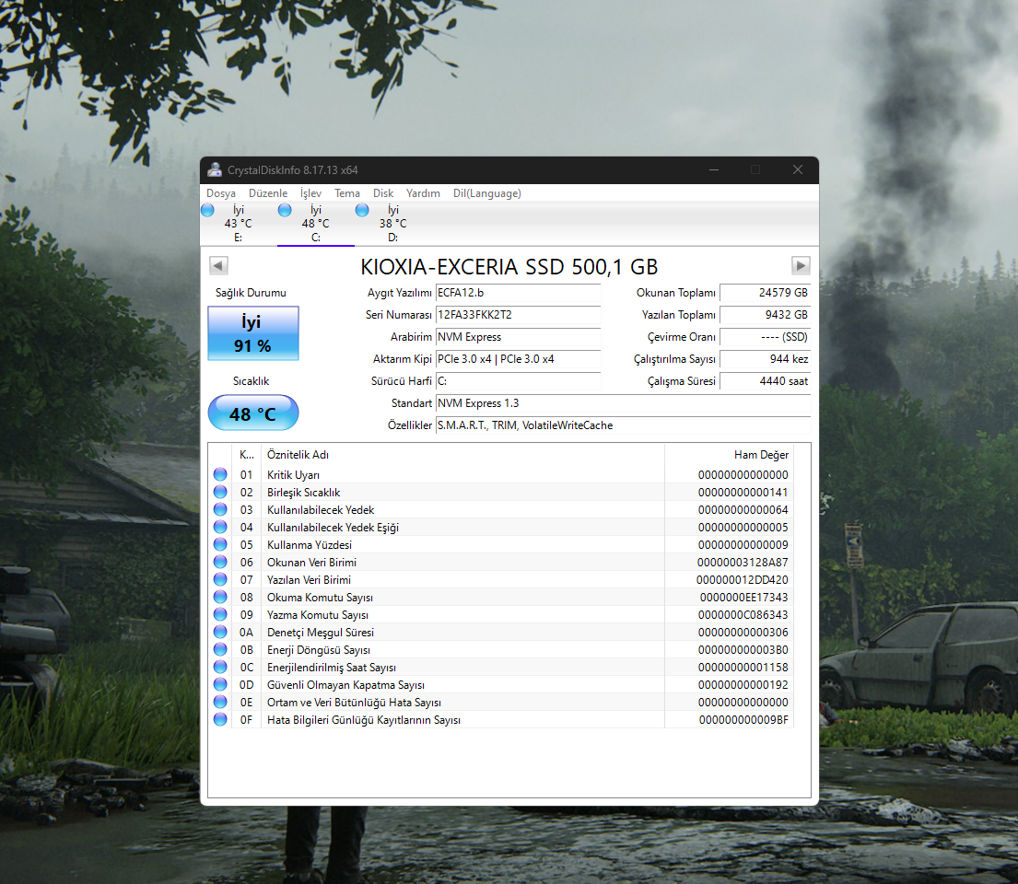The height and width of the screenshot is (884, 1018).
Task: Open the Dil(Language) menu
Action: (487, 193)
